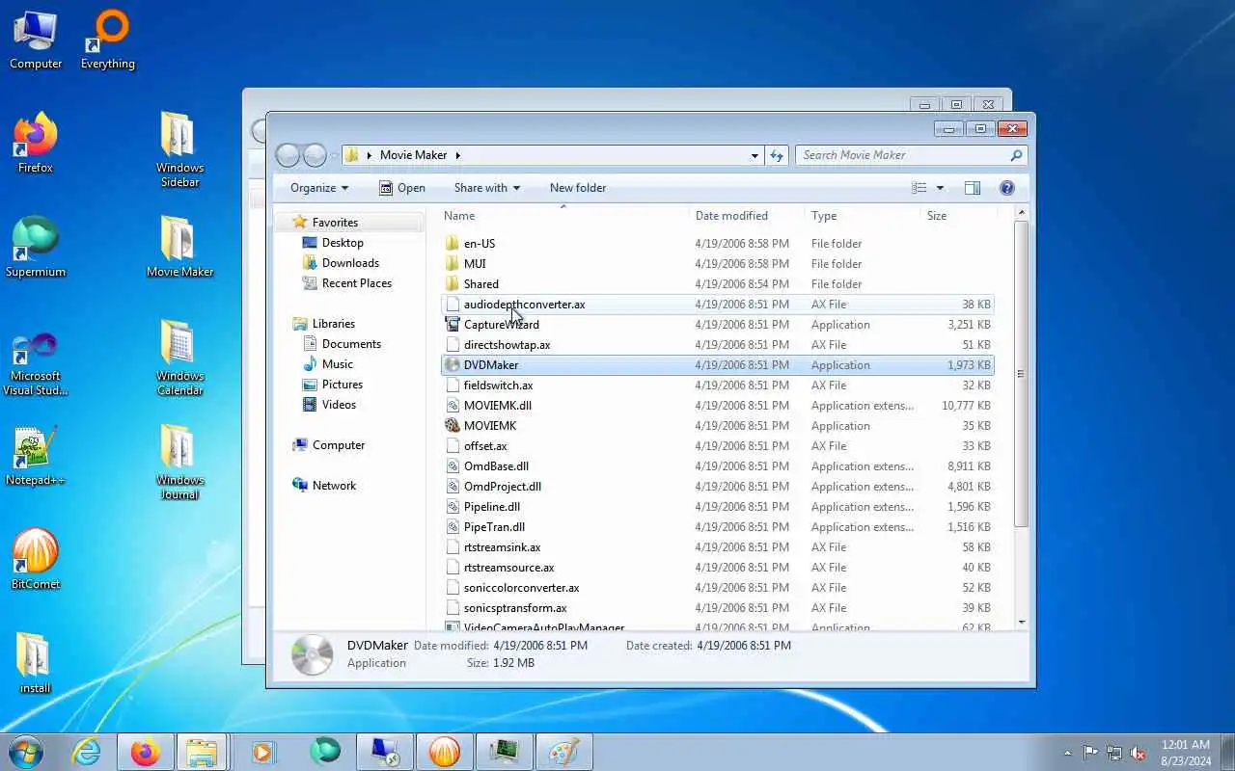This screenshot has width=1235, height=771.
Task: Sort by the Size column header
Action: [x=959, y=216]
